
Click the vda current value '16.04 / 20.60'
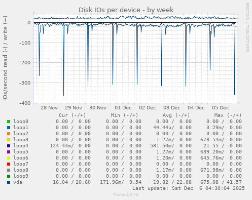point(71,182)
